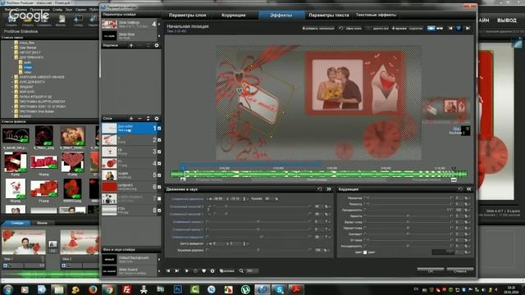Open Firefox from the taskbar
Viewport: 525px width, 295px height.
coord(93,289)
